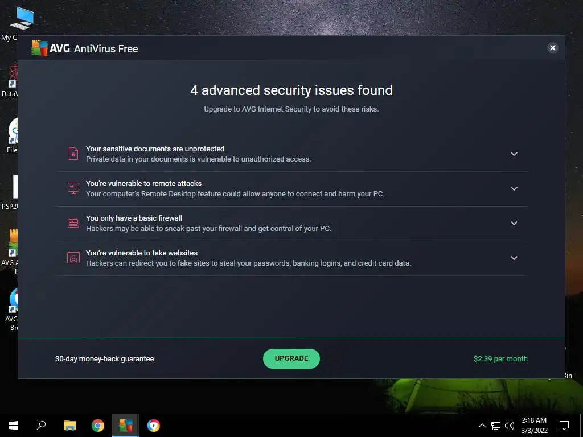Close the AVG security issues dialog
Screen dimensions: 583x437
552,48
